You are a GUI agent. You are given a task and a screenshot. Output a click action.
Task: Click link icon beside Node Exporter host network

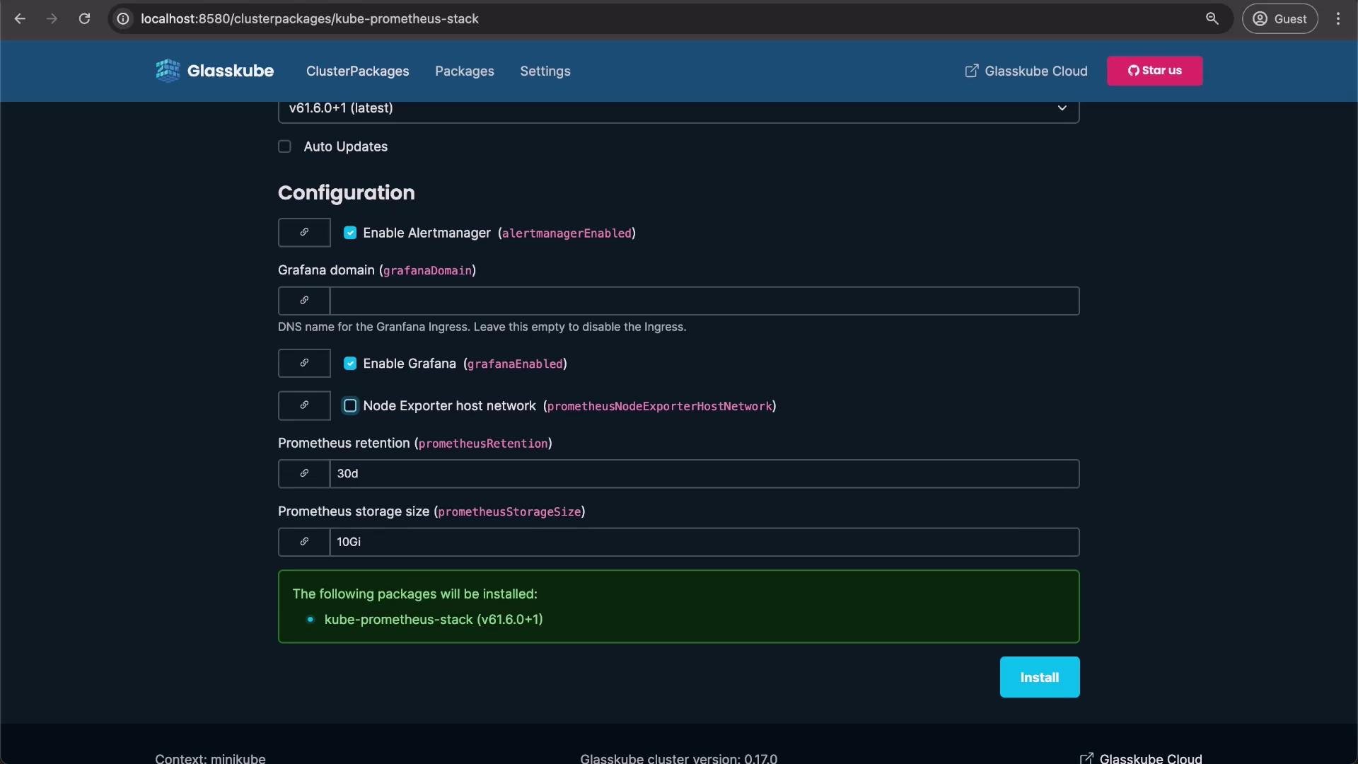click(304, 405)
